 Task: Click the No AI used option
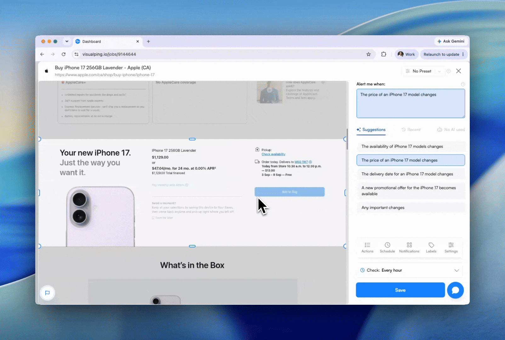[x=451, y=130]
